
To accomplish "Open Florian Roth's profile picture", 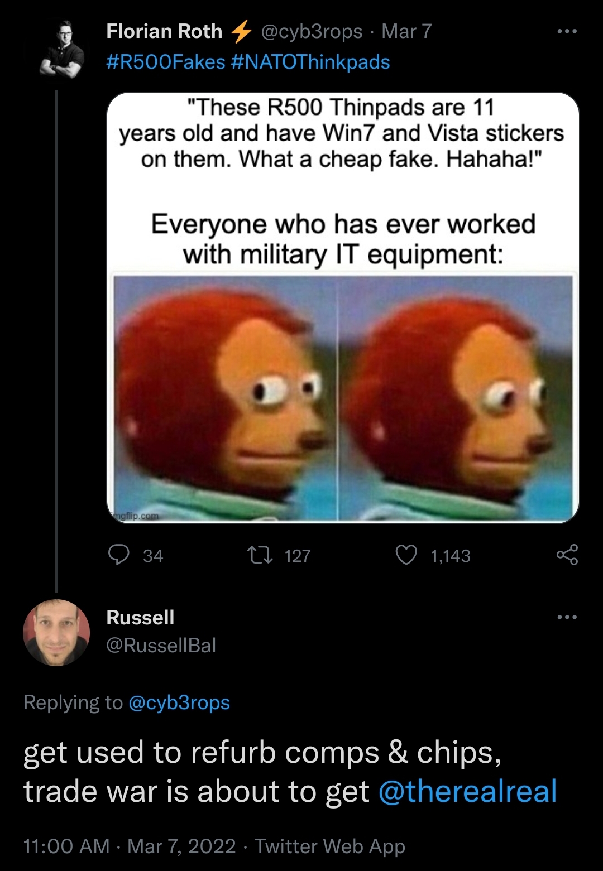I will pos(62,49).
